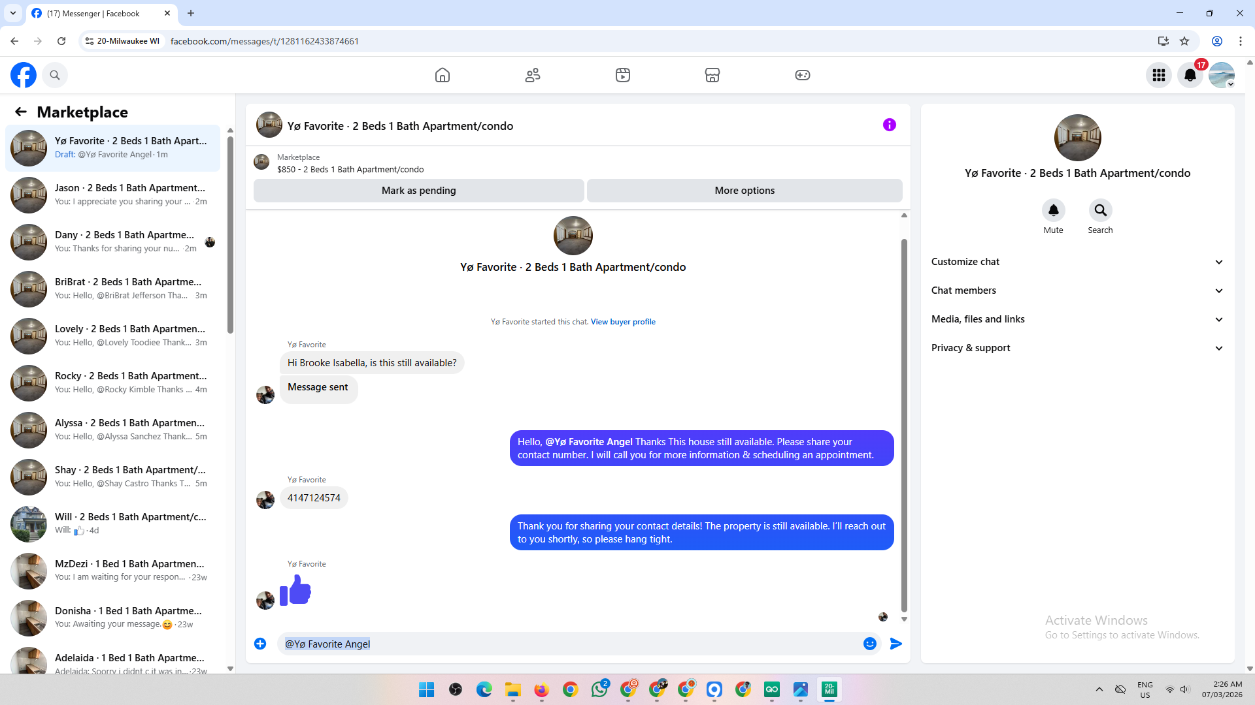The image size is (1255, 705).
Task: Open the Notifications bell with 17 badge
Action: click(1190, 75)
